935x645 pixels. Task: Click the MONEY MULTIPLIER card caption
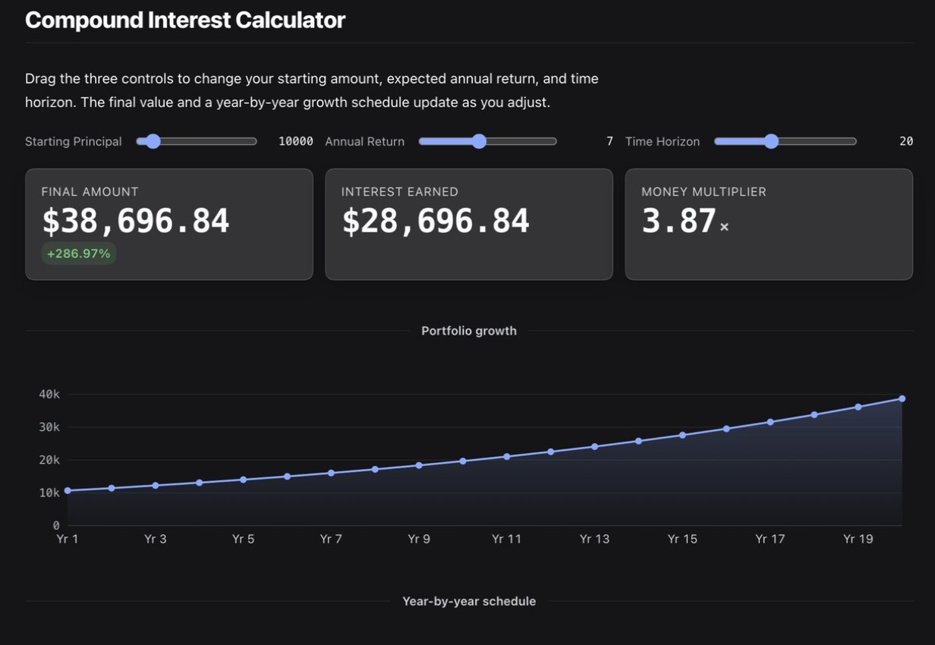[704, 192]
